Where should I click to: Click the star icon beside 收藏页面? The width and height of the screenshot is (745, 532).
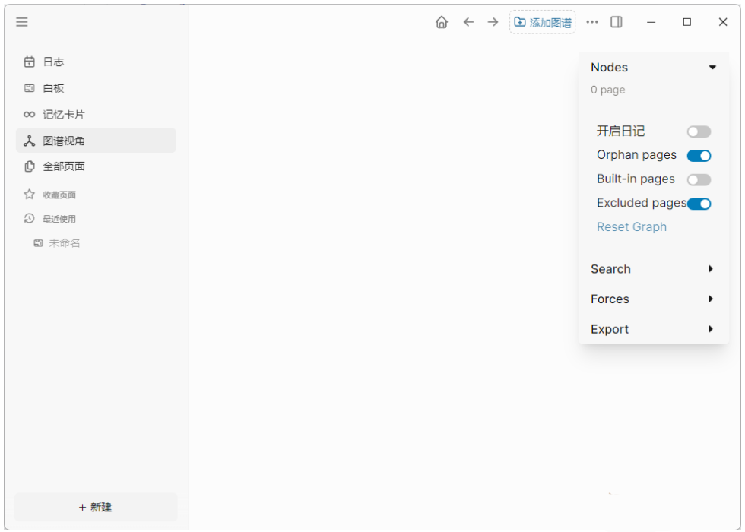click(x=30, y=195)
